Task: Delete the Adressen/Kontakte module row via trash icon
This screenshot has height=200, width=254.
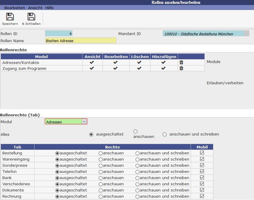Action: click(x=181, y=62)
